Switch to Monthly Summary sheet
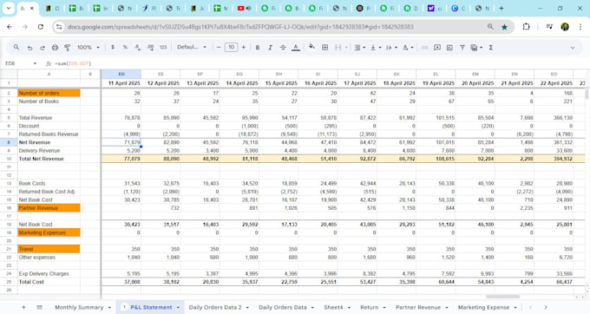The width and height of the screenshot is (590, 314). [79, 307]
